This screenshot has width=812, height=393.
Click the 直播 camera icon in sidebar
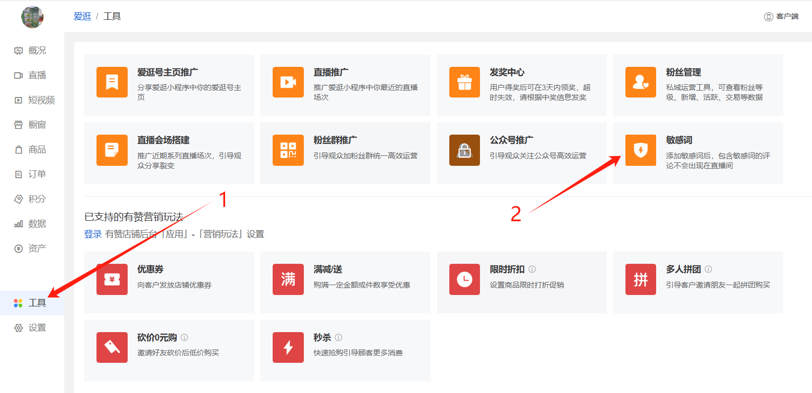point(18,75)
